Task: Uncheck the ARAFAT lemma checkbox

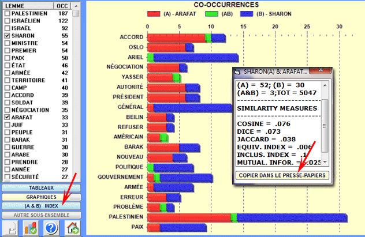Action: coord(6,116)
